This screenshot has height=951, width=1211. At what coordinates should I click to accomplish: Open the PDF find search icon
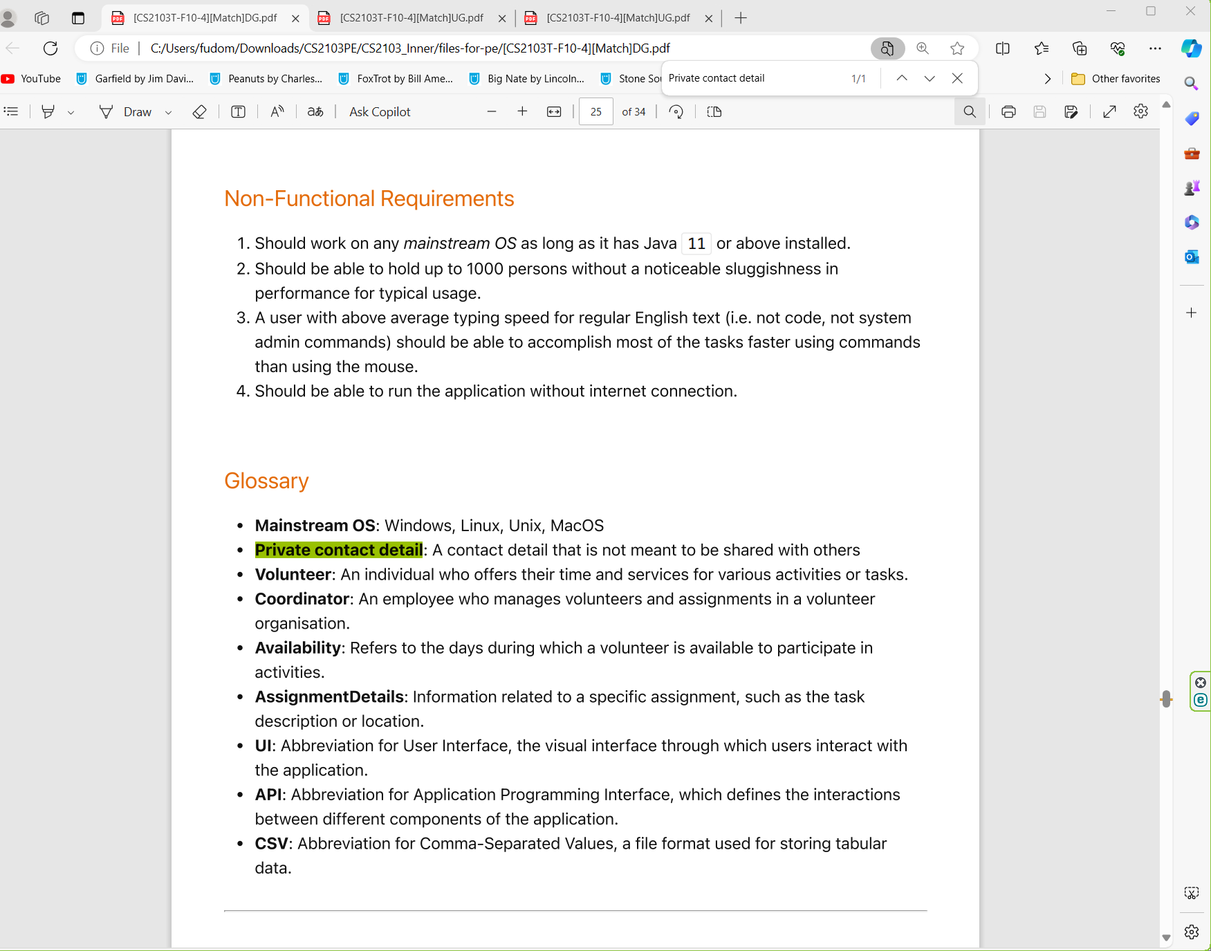[970, 111]
